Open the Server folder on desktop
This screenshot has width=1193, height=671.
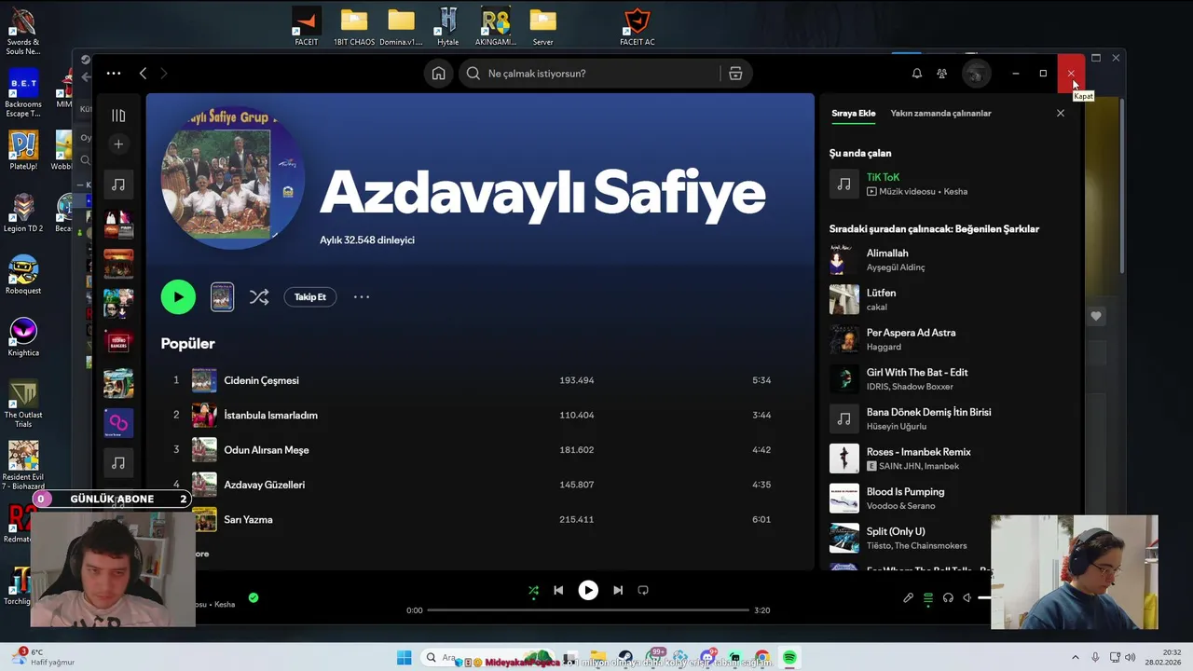[x=542, y=26]
